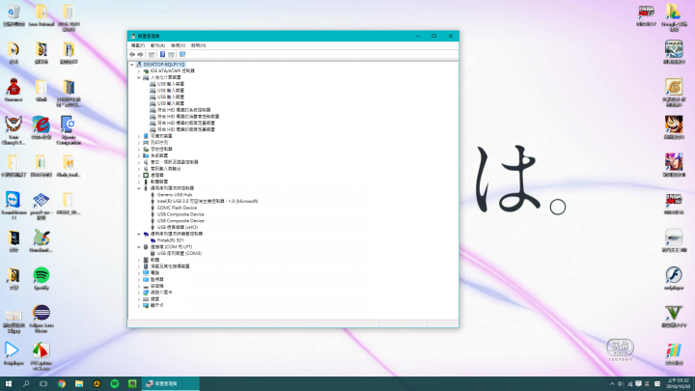The height and width of the screenshot is (391, 695).
Task: Expand the 鍵盤 category
Action: coord(139,299)
